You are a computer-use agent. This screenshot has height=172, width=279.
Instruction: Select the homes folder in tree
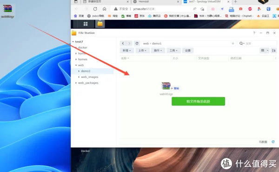coord(83,59)
